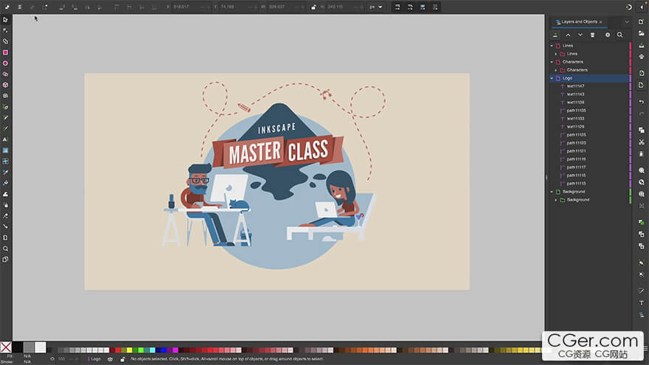The height and width of the screenshot is (365, 649).
Task: Click the Add new layer icon
Action: [555, 35]
